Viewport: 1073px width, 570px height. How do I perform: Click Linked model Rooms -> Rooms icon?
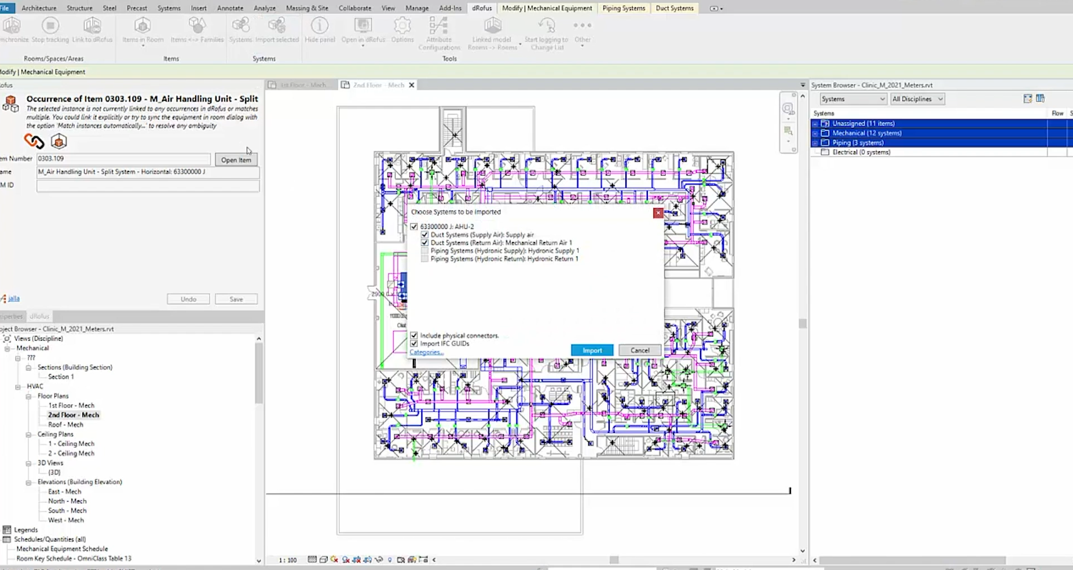(x=492, y=25)
